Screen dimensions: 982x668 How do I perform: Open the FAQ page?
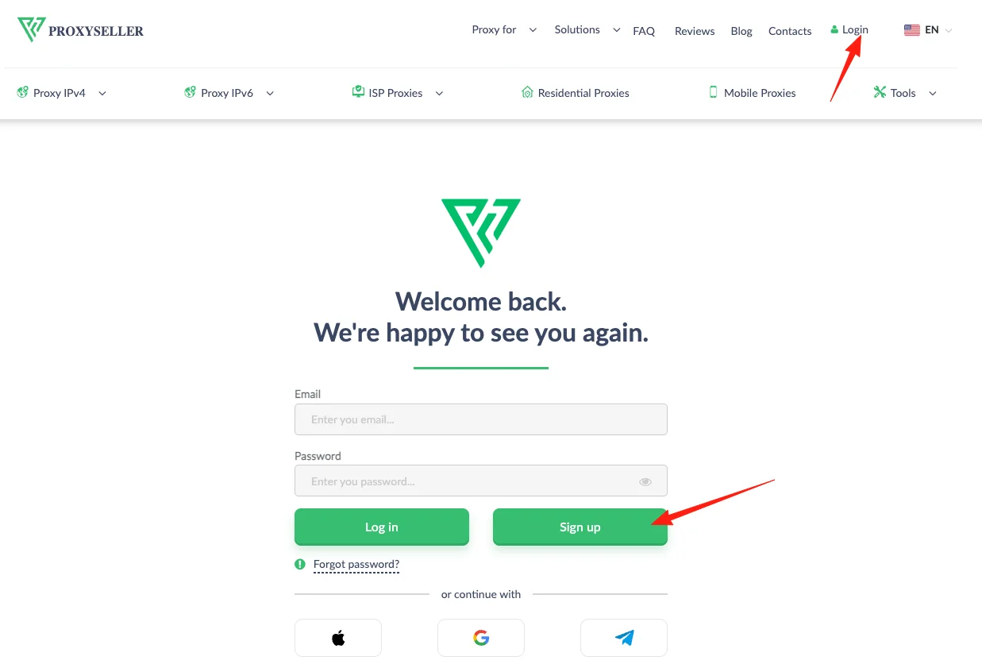coord(644,31)
